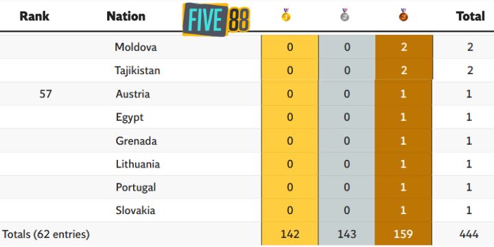Select the Egypt nation entry

tap(130, 117)
